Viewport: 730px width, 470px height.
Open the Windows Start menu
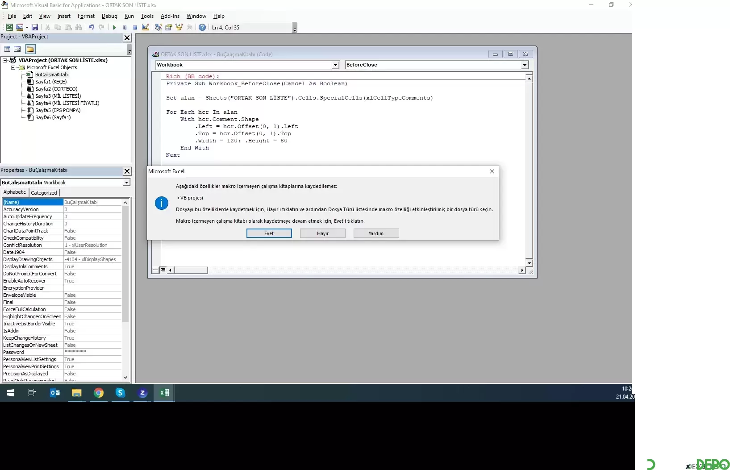(11, 393)
